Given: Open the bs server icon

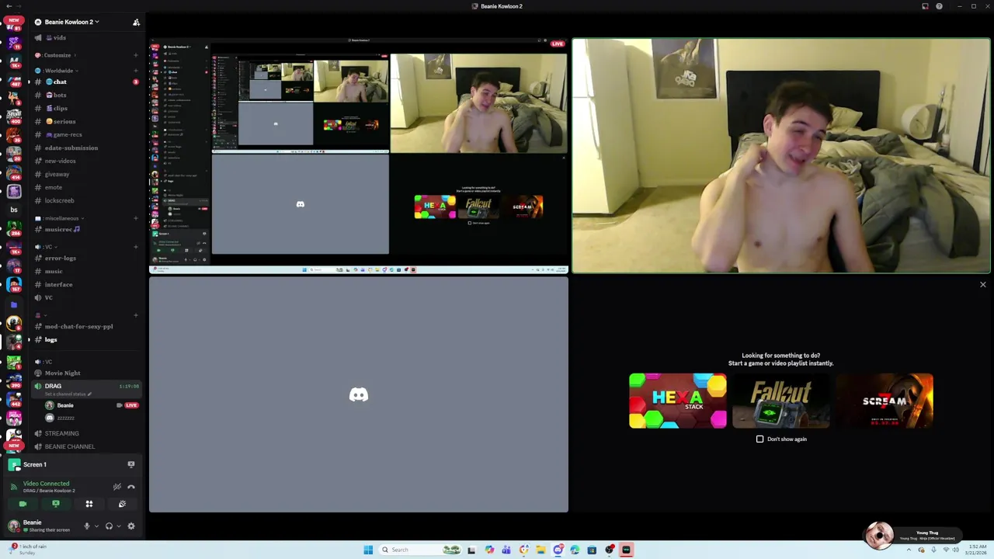Looking at the screenshot, I should [13, 210].
